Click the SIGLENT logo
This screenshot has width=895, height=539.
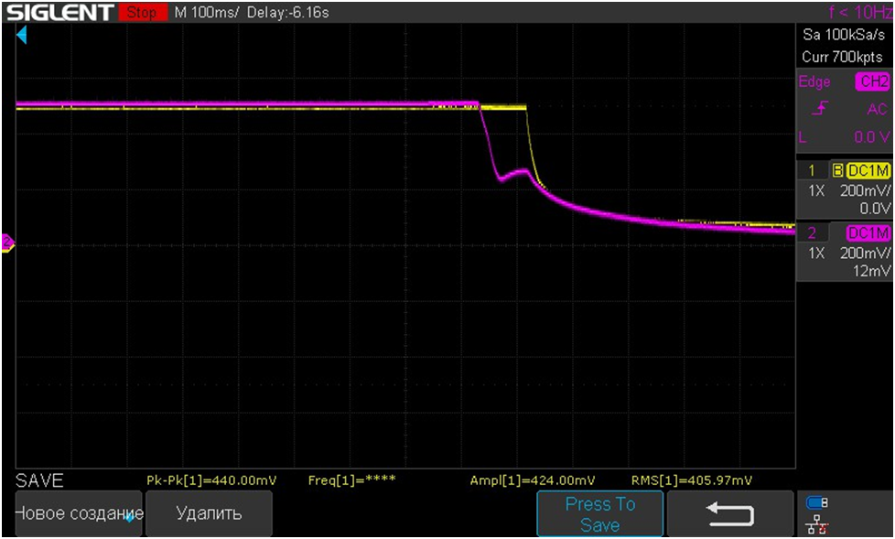59,12
